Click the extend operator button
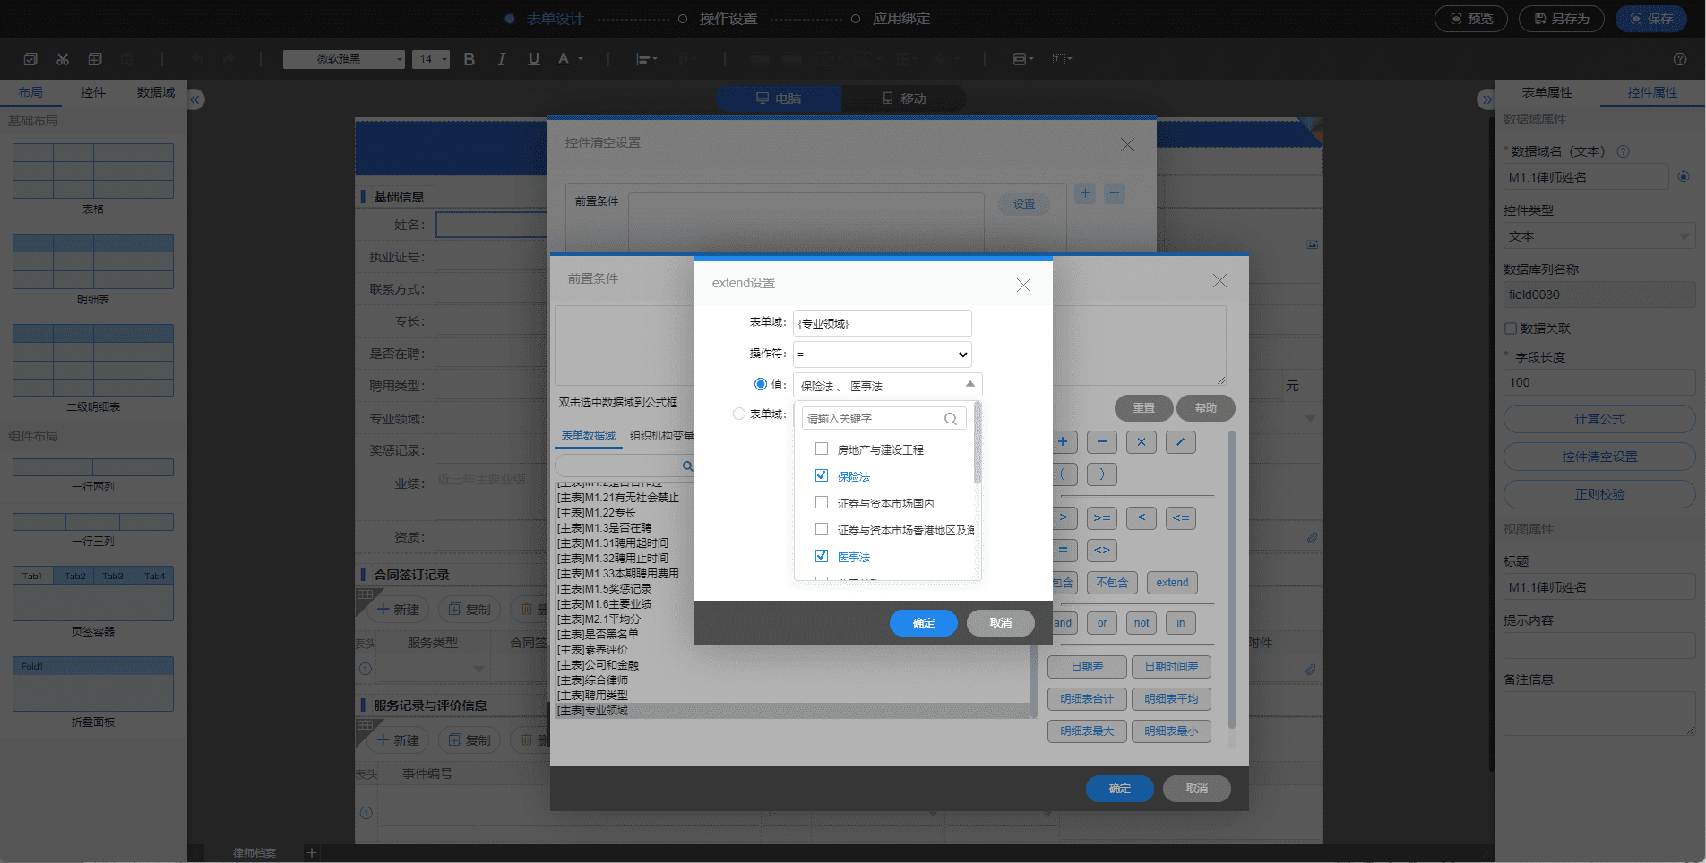The width and height of the screenshot is (1706, 863). [1172, 583]
